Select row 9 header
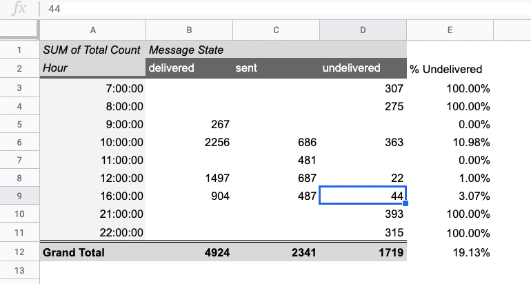The image size is (531, 284). pos(19,196)
